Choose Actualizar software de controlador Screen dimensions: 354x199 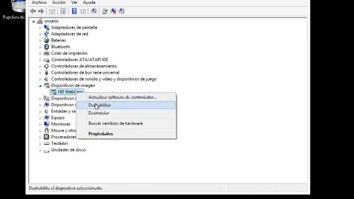[127, 97]
